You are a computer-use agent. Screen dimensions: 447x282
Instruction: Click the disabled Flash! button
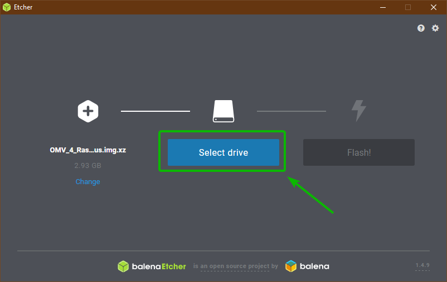coord(359,152)
